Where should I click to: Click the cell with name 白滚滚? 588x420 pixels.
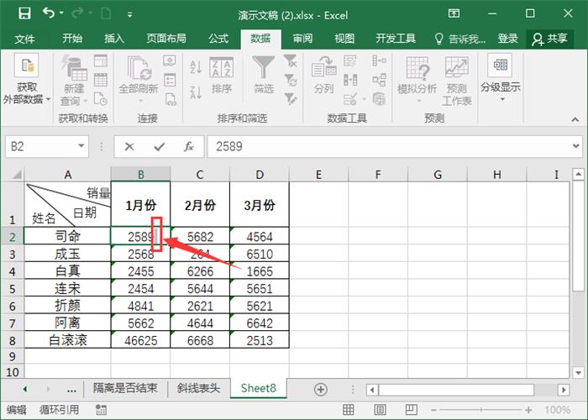tap(67, 340)
